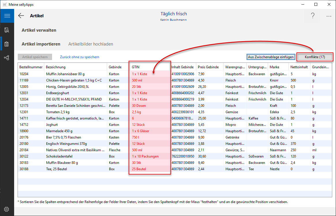The width and height of the screenshot is (336, 216).
Task: Open settings gear in sidebar
Action: [x=7, y=209]
